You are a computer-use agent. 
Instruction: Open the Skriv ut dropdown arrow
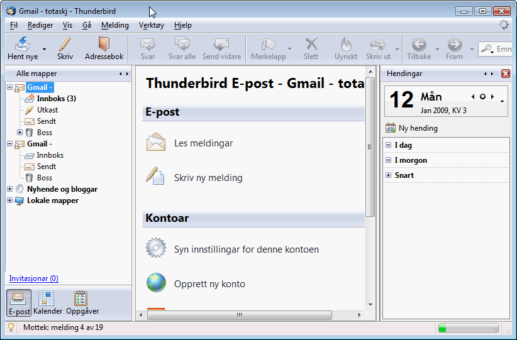click(x=397, y=50)
